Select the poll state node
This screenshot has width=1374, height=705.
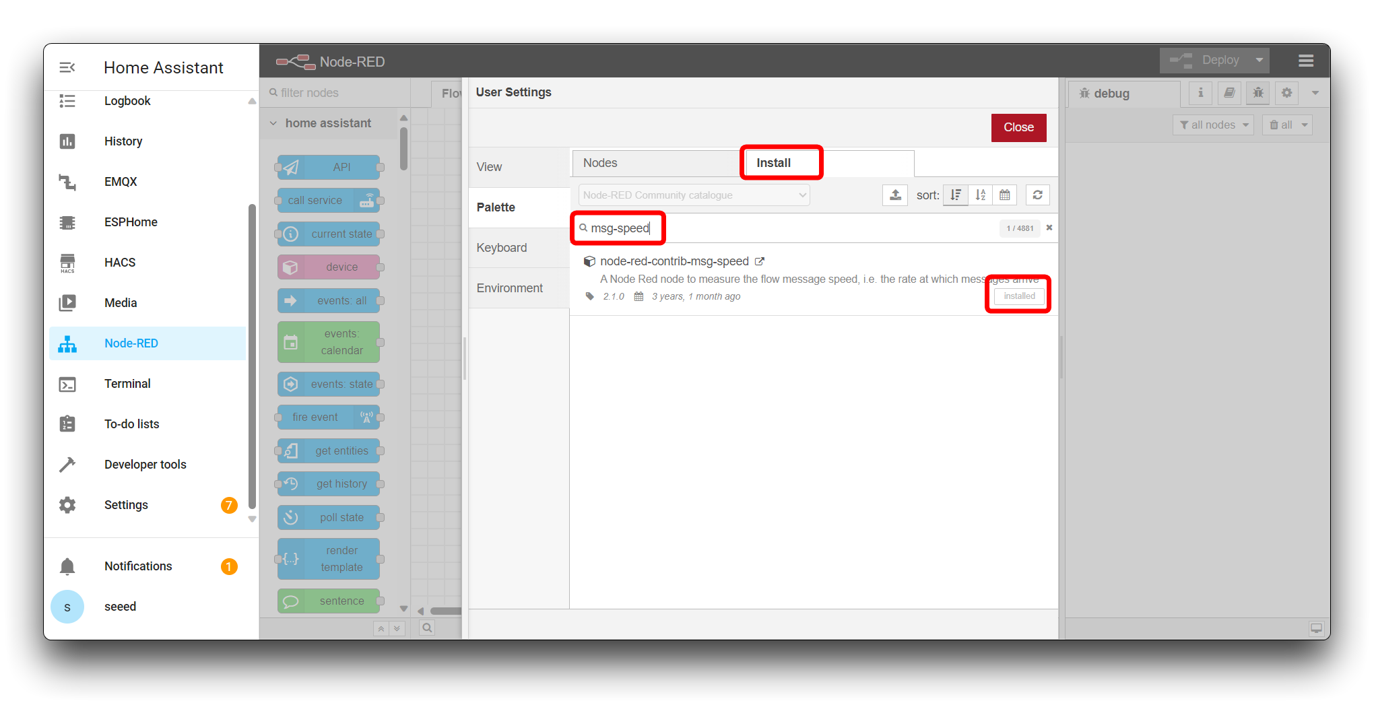[329, 517]
